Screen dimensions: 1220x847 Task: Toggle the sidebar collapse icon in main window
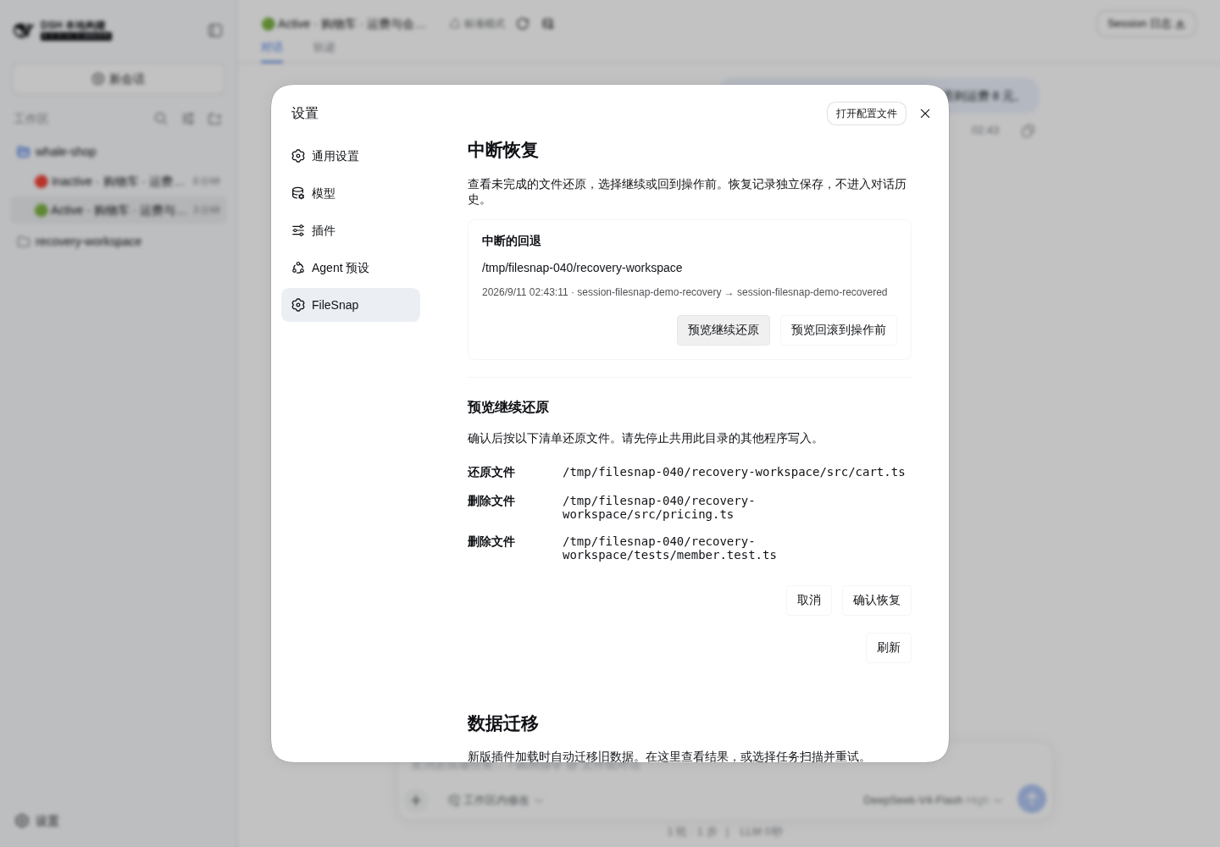click(x=215, y=30)
